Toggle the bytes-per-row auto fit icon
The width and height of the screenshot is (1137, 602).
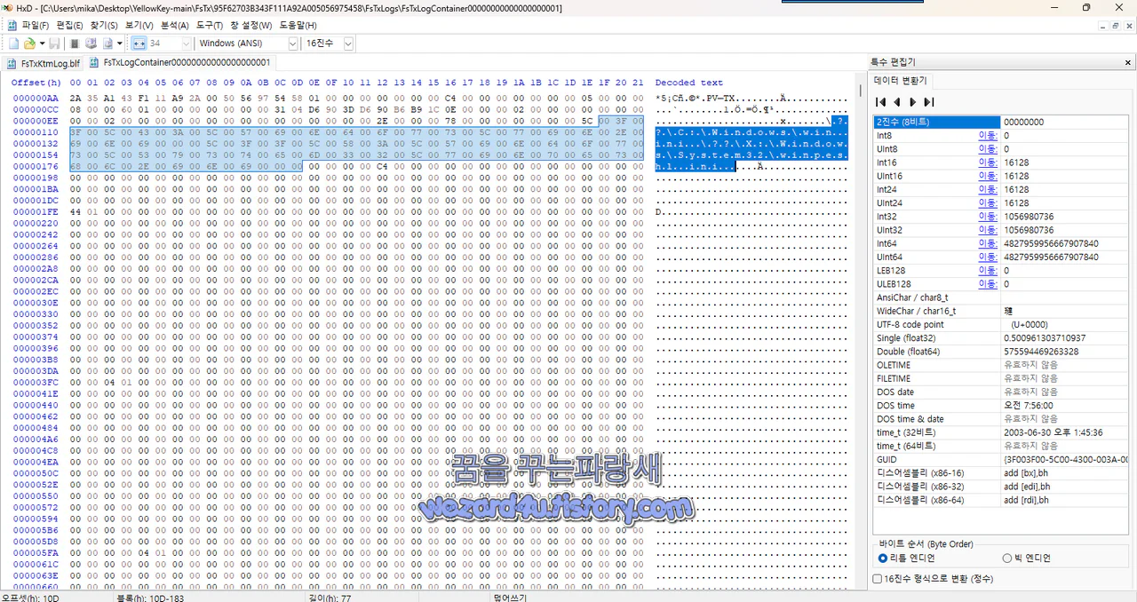(139, 44)
